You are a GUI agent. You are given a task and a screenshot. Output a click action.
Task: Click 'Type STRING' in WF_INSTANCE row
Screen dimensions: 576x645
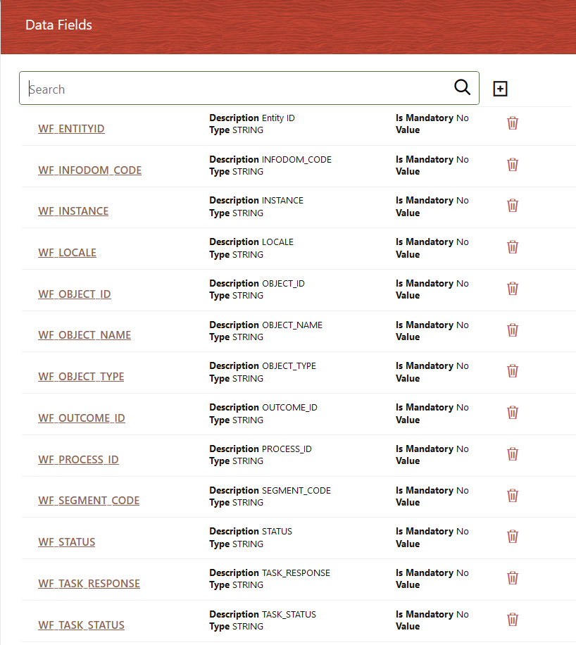pos(236,213)
